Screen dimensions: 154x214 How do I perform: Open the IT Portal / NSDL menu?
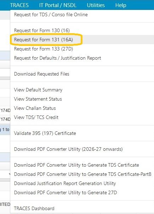(x=58, y=5)
